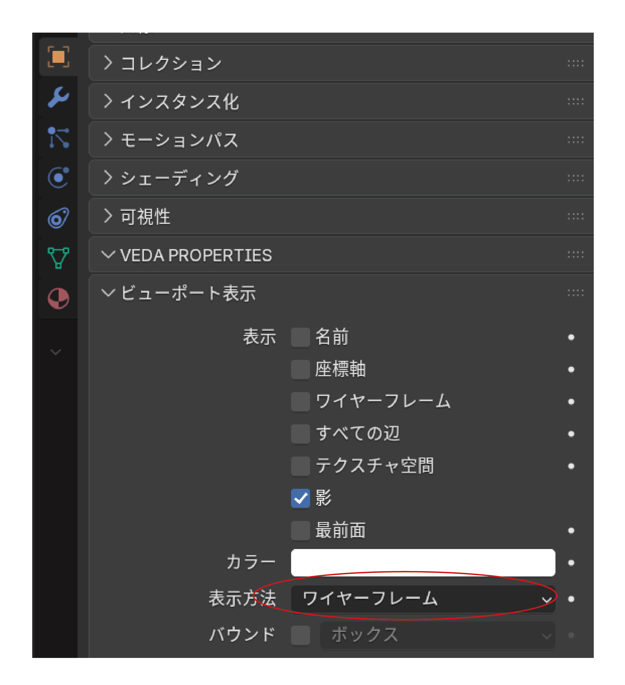Open the Physics properties tab
Screen dimensions: 625x685
click(x=58, y=177)
